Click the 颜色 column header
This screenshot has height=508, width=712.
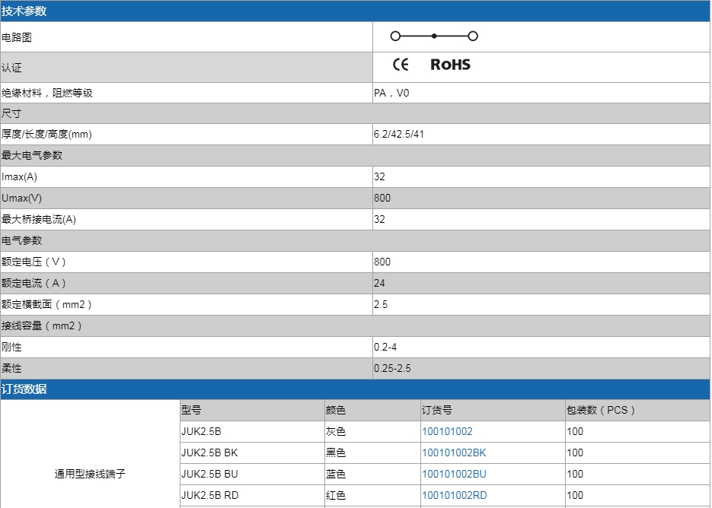(336, 411)
